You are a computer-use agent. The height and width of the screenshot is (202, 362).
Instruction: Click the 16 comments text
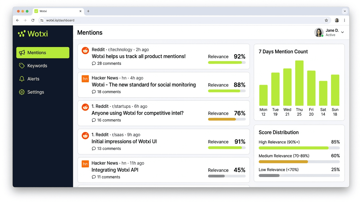click(x=109, y=120)
